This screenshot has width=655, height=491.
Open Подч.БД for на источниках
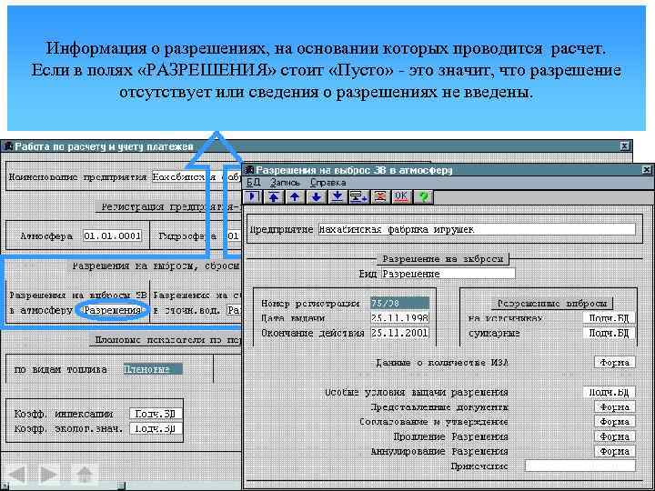[609, 318]
